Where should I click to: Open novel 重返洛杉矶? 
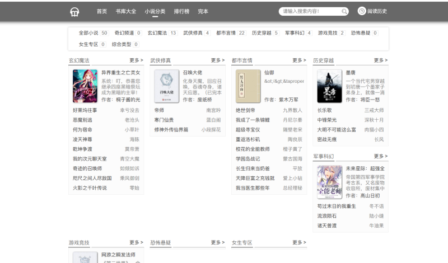(x=248, y=139)
